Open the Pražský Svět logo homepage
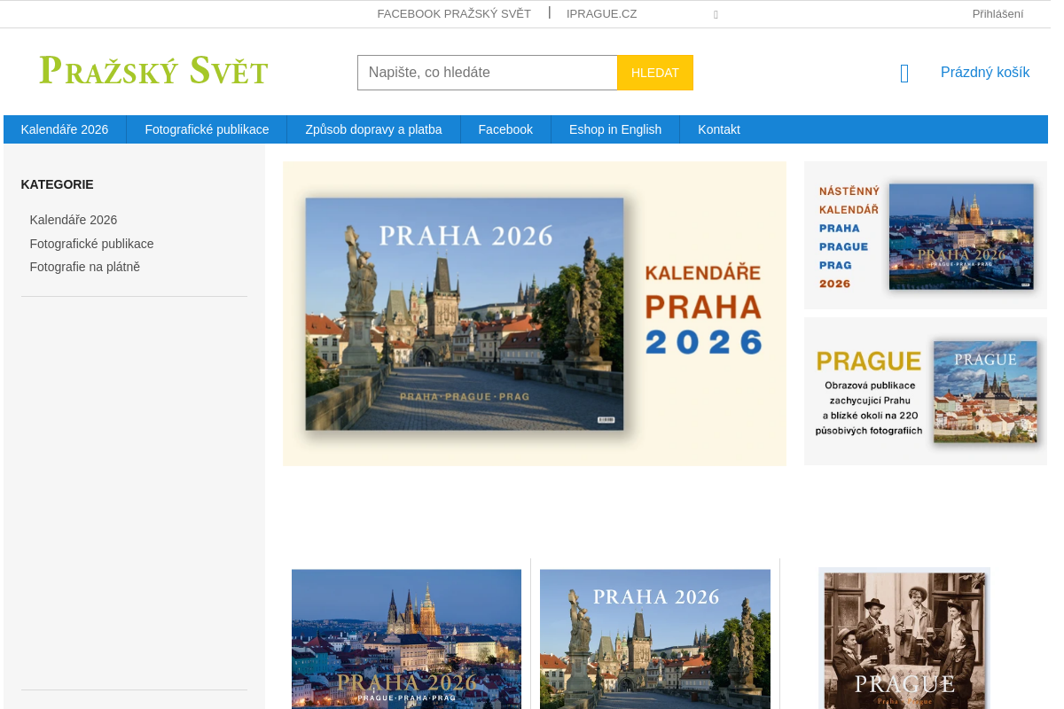The width and height of the screenshot is (1064, 709). pyautogui.click(x=153, y=71)
